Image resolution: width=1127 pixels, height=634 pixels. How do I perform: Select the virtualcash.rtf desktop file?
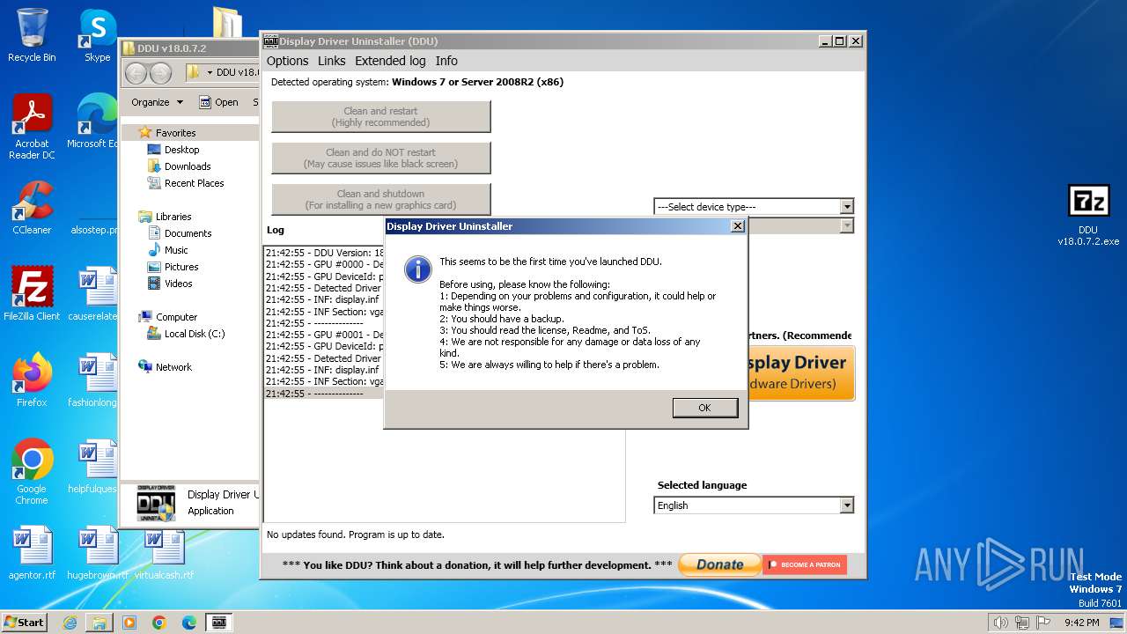click(164, 553)
